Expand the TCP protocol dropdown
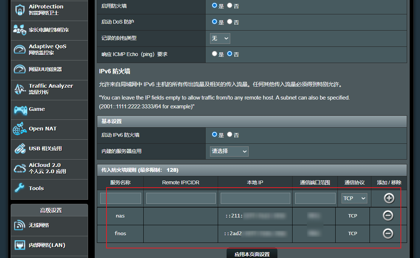Screen dimensions: 420x258 tap(354, 198)
